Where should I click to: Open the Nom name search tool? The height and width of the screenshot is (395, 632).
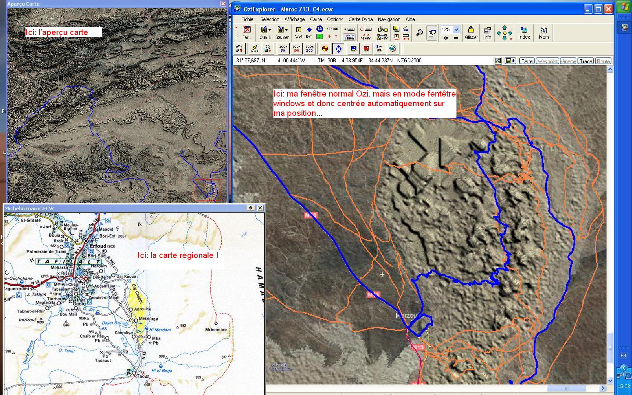pyautogui.click(x=544, y=32)
